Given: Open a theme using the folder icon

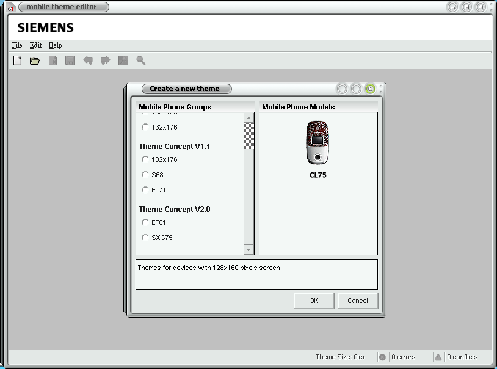Looking at the screenshot, I should [35, 60].
